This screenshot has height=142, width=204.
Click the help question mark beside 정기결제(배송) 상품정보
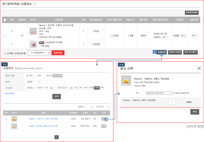pos(35,4)
